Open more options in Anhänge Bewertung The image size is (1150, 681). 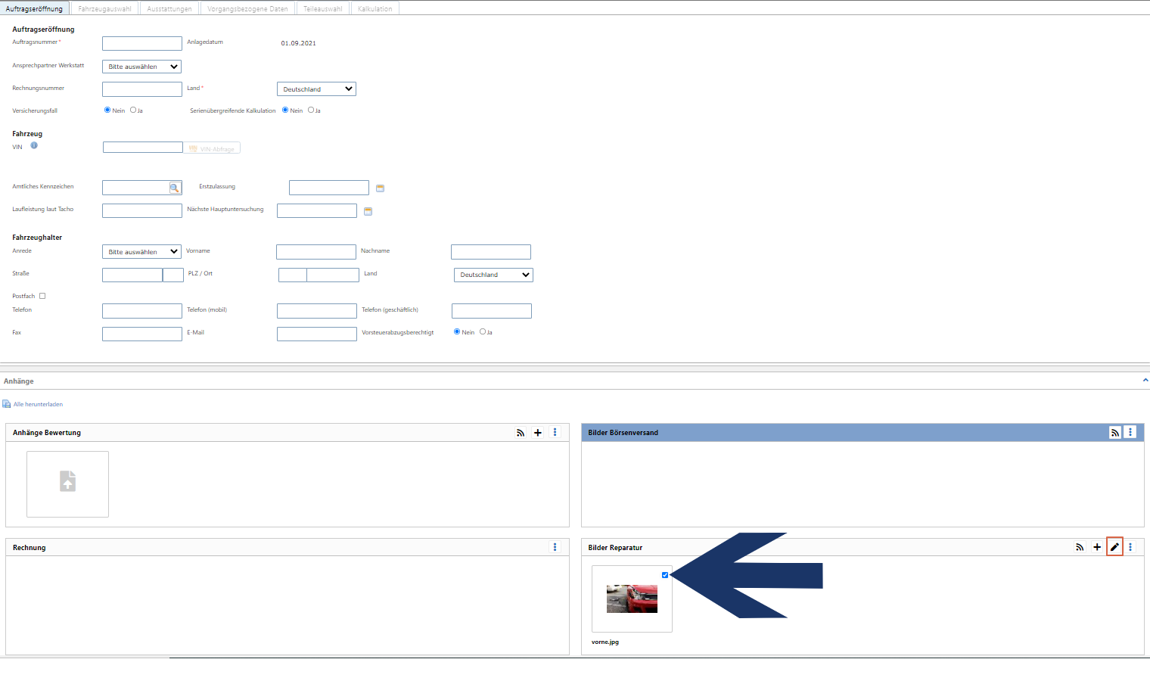555,432
